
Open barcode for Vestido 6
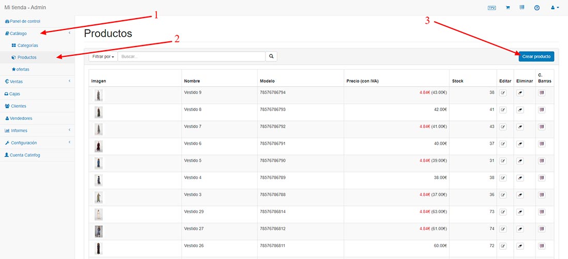pyautogui.click(x=542, y=144)
